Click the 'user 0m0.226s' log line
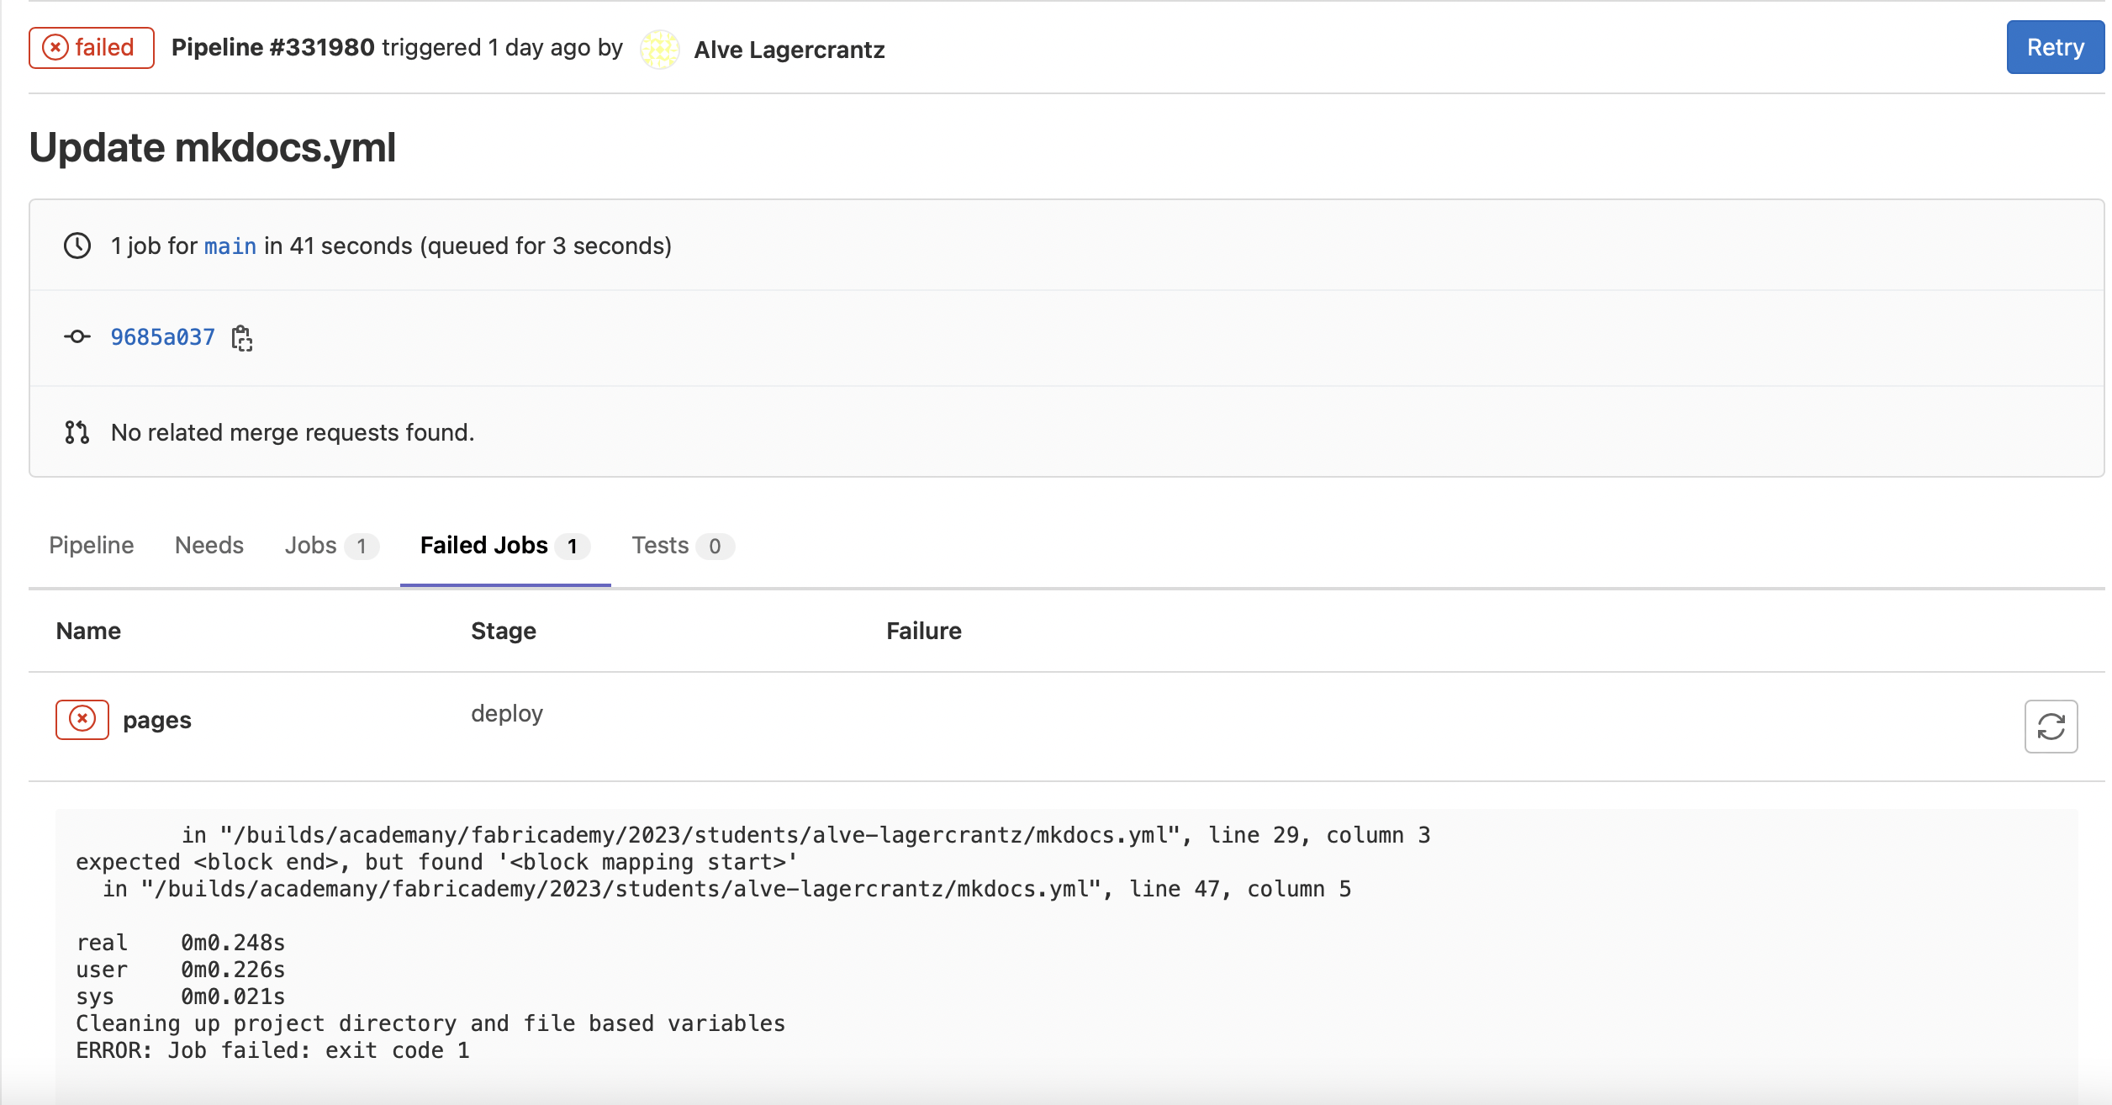2112x1105 pixels. point(181,970)
